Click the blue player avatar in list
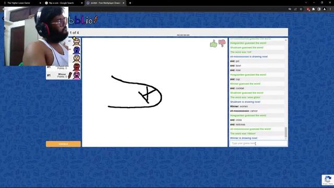 tap(76, 50)
